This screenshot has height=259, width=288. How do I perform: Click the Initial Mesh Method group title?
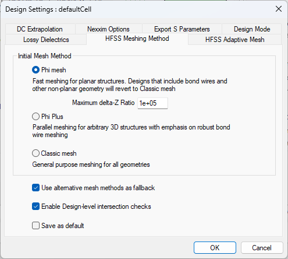click(45, 56)
